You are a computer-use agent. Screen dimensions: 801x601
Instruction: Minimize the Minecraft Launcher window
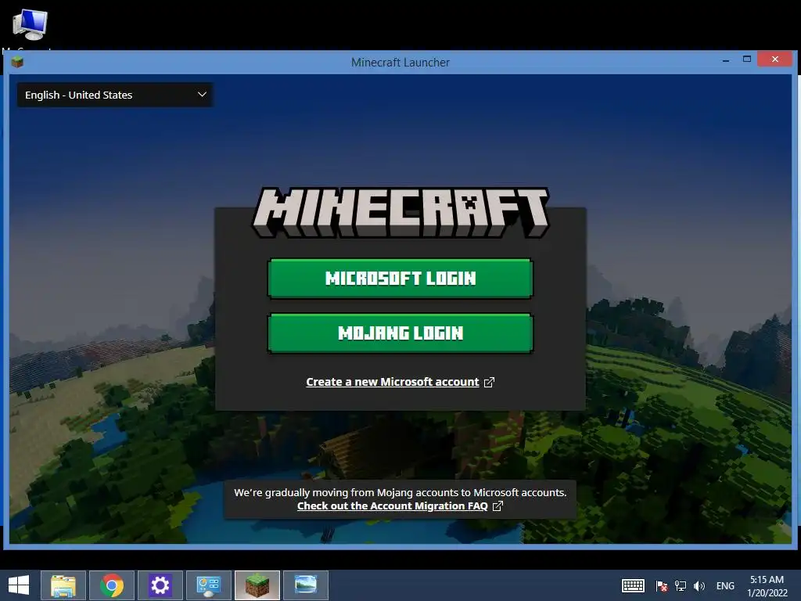[726, 60]
